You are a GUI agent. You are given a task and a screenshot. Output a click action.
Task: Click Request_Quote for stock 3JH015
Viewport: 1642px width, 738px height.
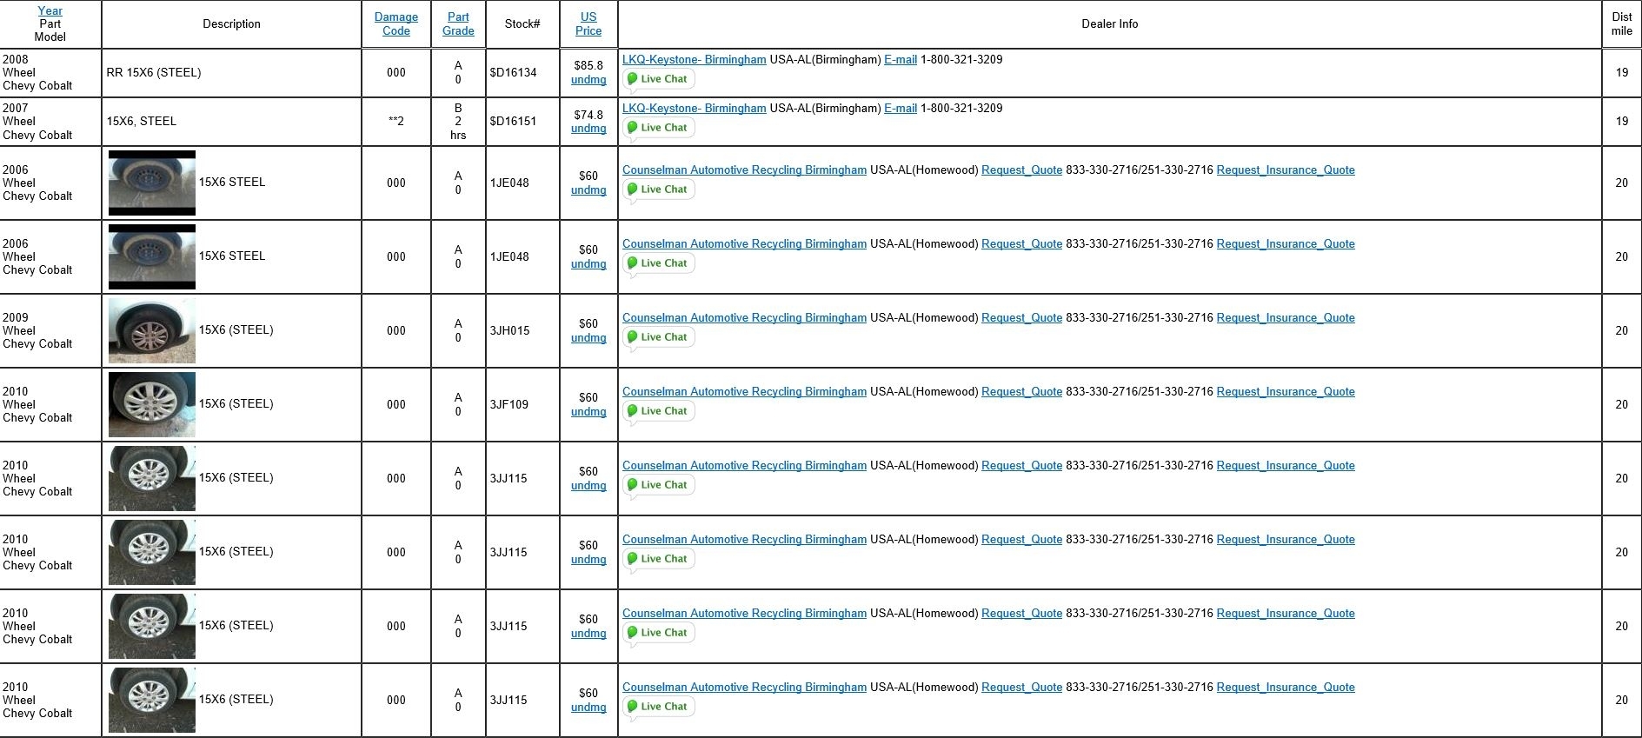[x=1021, y=318]
